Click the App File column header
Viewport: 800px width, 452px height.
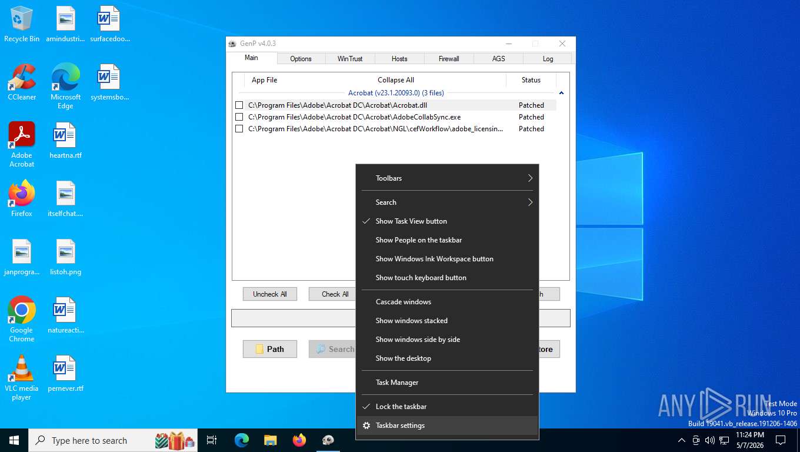[264, 80]
